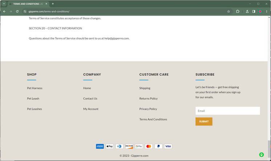The image size is (271, 161).
Task: Reload the current page
Action: click(17, 11)
